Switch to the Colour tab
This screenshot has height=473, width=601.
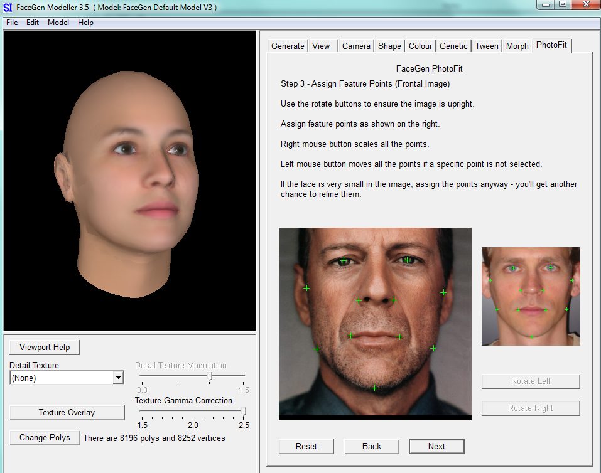[420, 45]
